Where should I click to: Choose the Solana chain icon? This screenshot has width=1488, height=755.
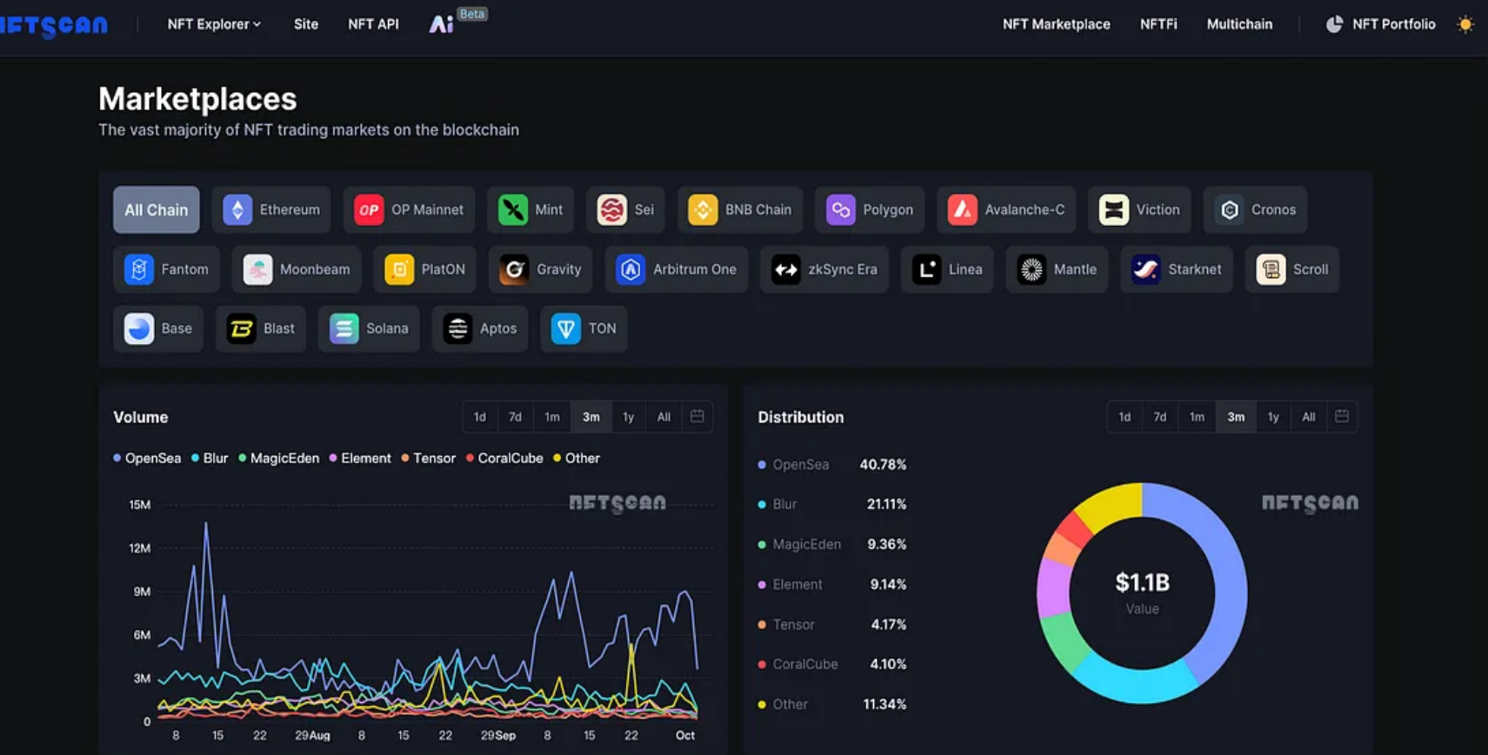(x=344, y=328)
